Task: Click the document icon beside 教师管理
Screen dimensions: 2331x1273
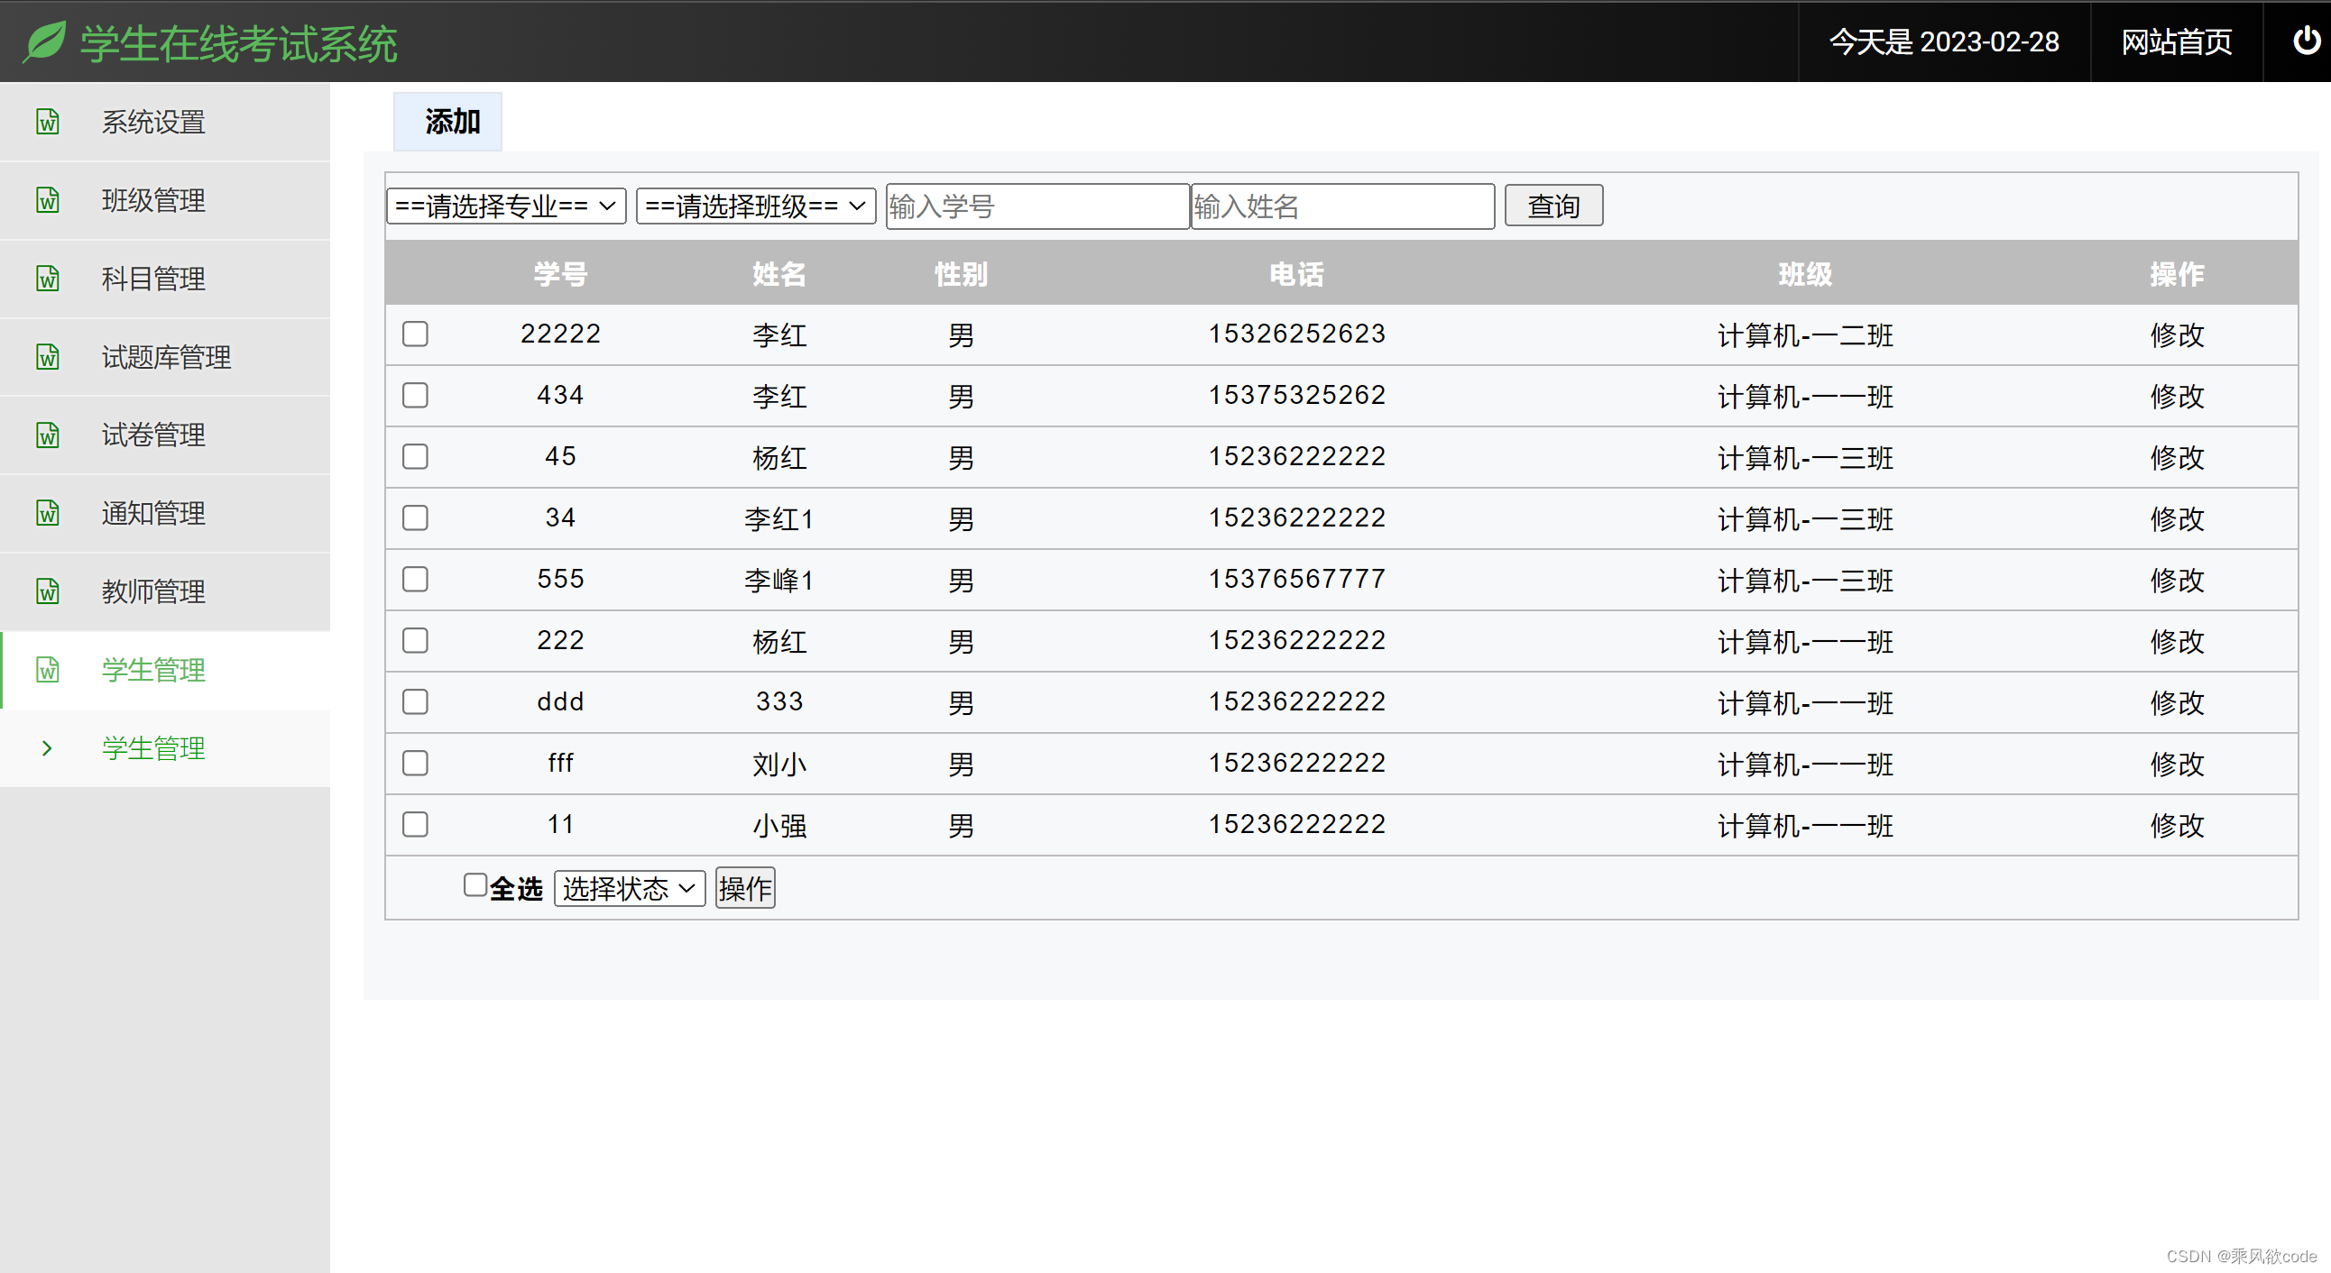Action: [x=48, y=591]
